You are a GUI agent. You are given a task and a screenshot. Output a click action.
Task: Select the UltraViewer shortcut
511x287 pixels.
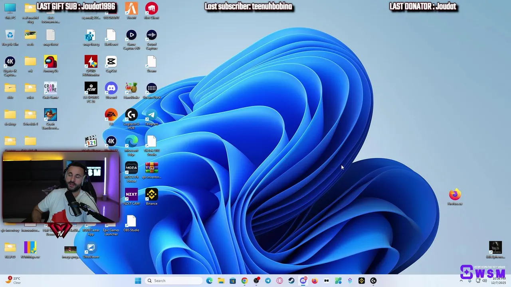coord(91,250)
